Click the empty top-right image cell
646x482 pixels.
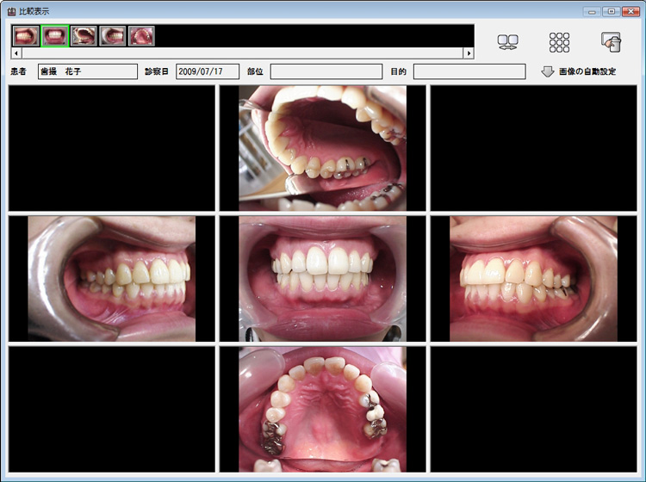[x=533, y=148]
